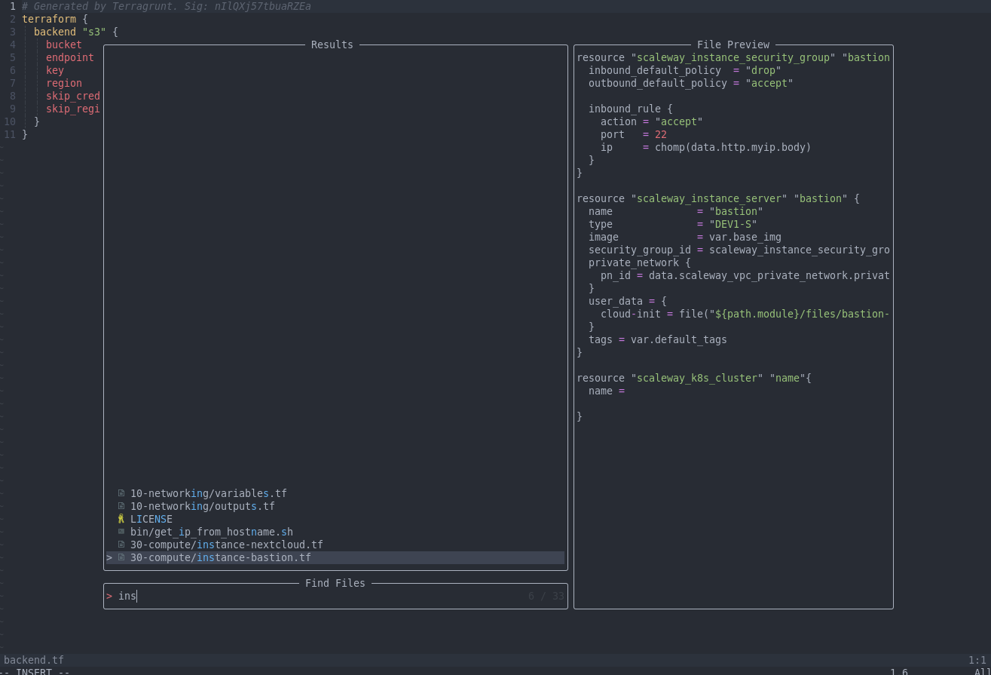Image resolution: width=991 pixels, height=675 pixels.
Task: Click the file icon beside instance-nextcloud.tf
Action: click(x=121, y=545)
